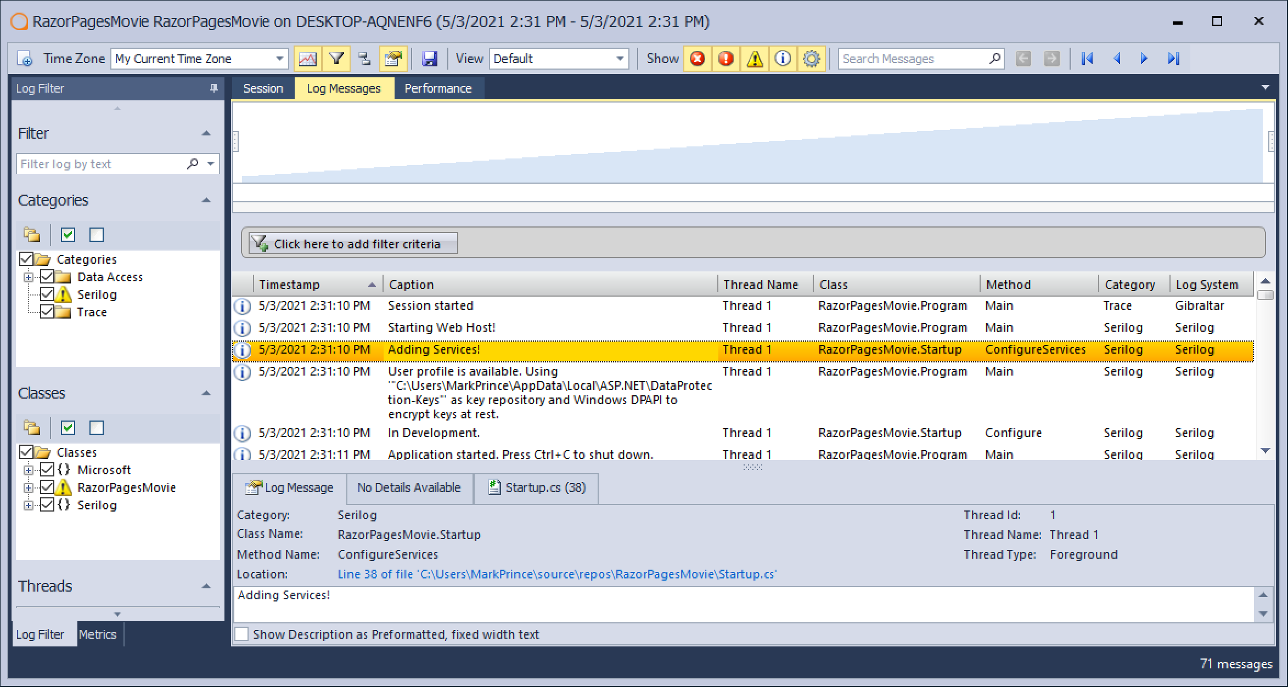Viewport: 1288px width, 687px height.
Task: Jump to first message button
Action: 1087,59
